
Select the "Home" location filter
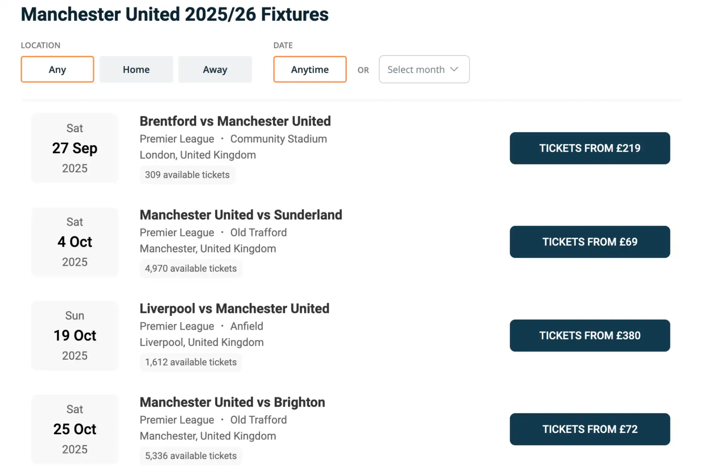pyautogui.click(x=136, y=69)
